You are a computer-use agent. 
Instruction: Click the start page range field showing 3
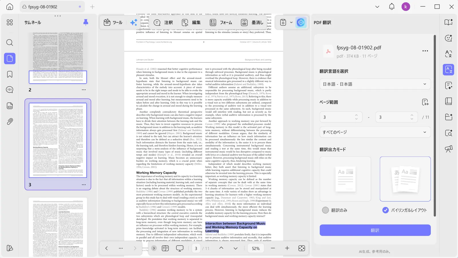(x=341, y=117)
